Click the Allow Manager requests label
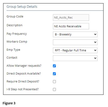108x107 pixels. point(24,66)
